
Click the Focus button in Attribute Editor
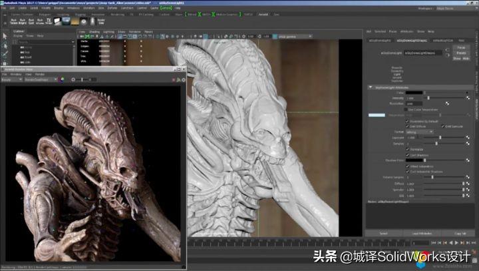click(x=461, y=48)
